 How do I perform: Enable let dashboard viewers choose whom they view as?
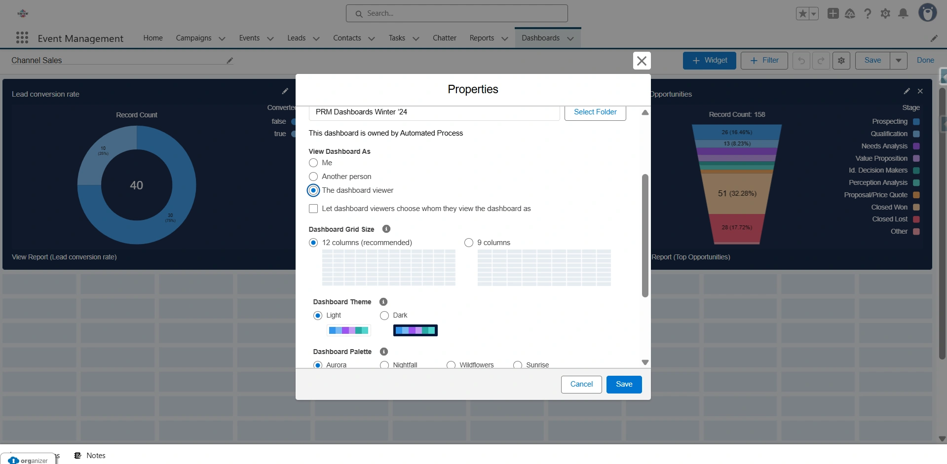tap(313, 209)
